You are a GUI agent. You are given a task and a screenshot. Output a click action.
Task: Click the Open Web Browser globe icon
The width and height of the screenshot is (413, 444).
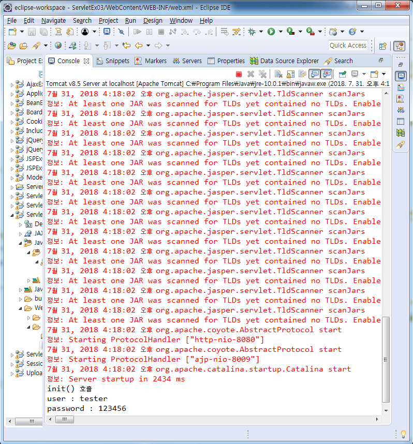click(58, 46)
